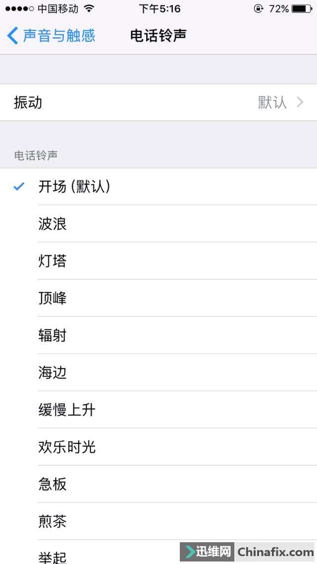The width and height of the screenshot is (317, 564).
Task: Select 灯塔 ringtone
Action: point(158,261)
